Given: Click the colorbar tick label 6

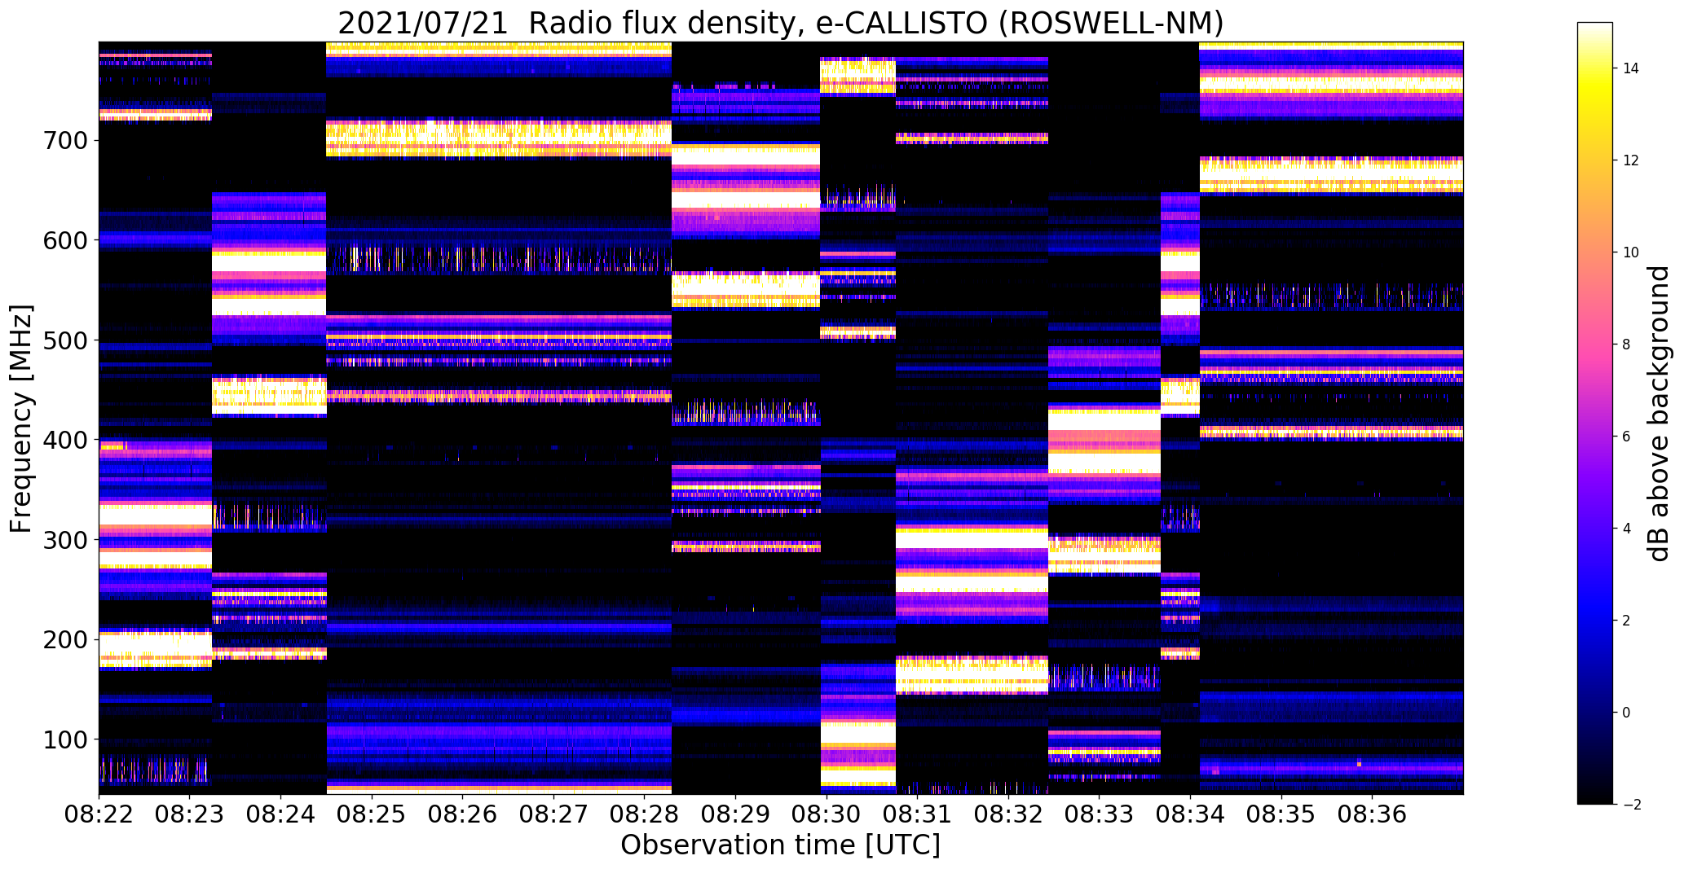Looking at the screenshot, I should pos(1627,437).
